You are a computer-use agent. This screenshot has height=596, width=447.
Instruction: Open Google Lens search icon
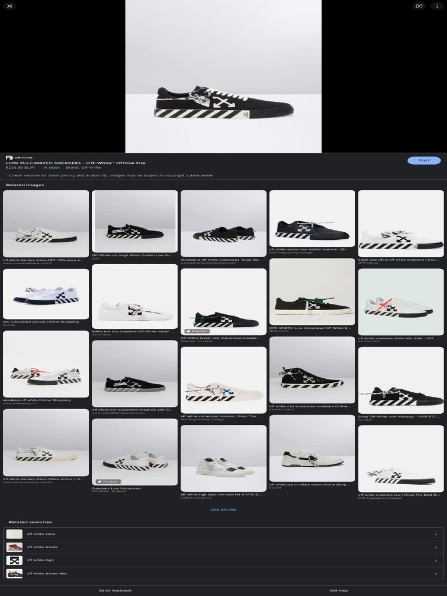(x=419, y=6)
